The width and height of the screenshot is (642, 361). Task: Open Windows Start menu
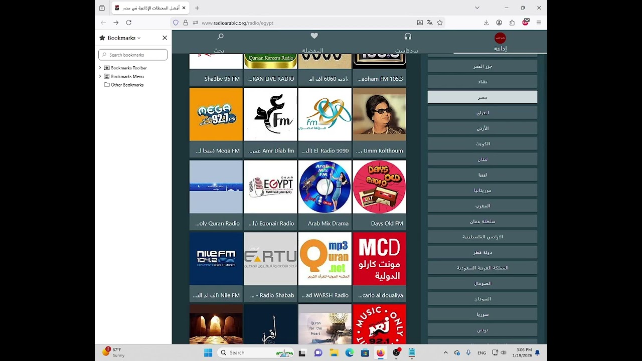pos(208,352)
